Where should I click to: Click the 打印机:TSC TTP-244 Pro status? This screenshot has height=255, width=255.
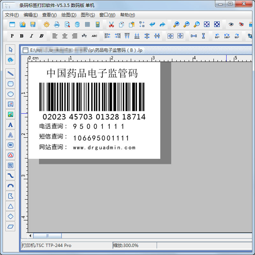point(67,245)
